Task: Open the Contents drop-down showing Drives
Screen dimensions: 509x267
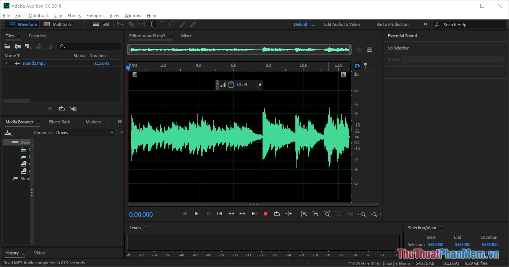Action: pyautogui.click(x=84, y=133)
